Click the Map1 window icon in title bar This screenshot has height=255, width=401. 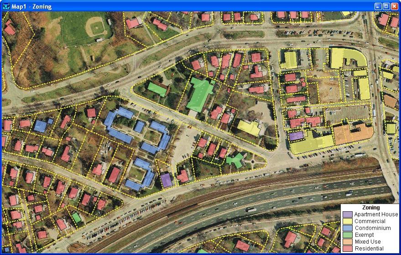coord(6,6)
